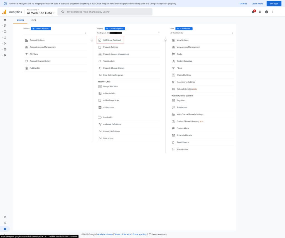285x238 pixels.
Task: Open the View column dropdown arrow
Action: (x=232, y=33)
